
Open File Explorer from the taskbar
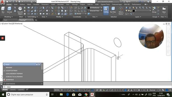[61, 95]
